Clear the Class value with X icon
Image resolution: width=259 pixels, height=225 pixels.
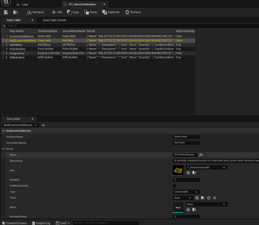[214, 198]
